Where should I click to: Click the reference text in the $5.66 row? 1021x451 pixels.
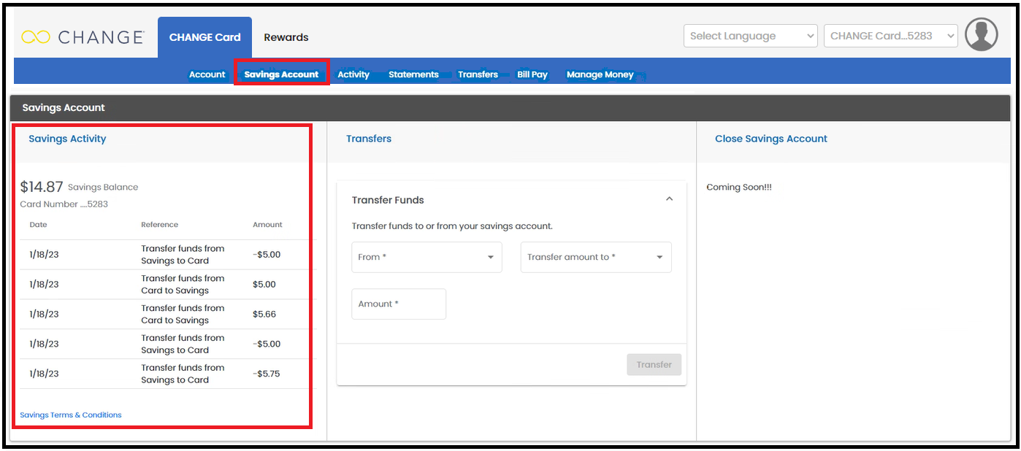(x=183, y=314)
